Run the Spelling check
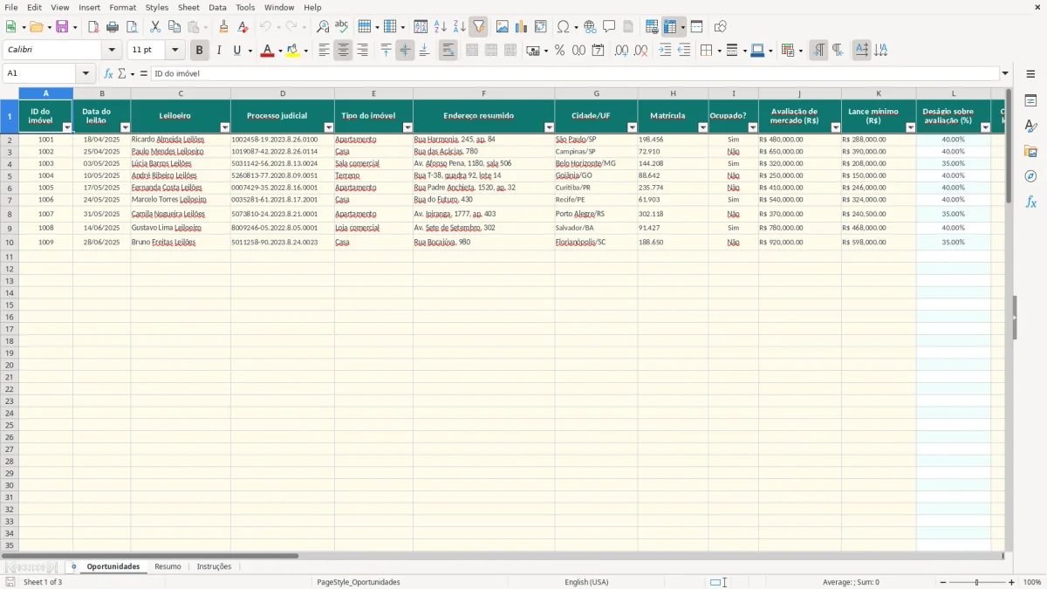The image size is (1047, 589). point(342,27)
